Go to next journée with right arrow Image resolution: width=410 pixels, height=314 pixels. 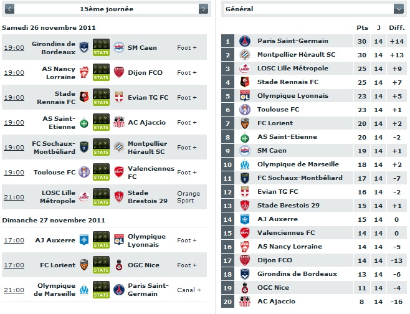coord(203,9)
